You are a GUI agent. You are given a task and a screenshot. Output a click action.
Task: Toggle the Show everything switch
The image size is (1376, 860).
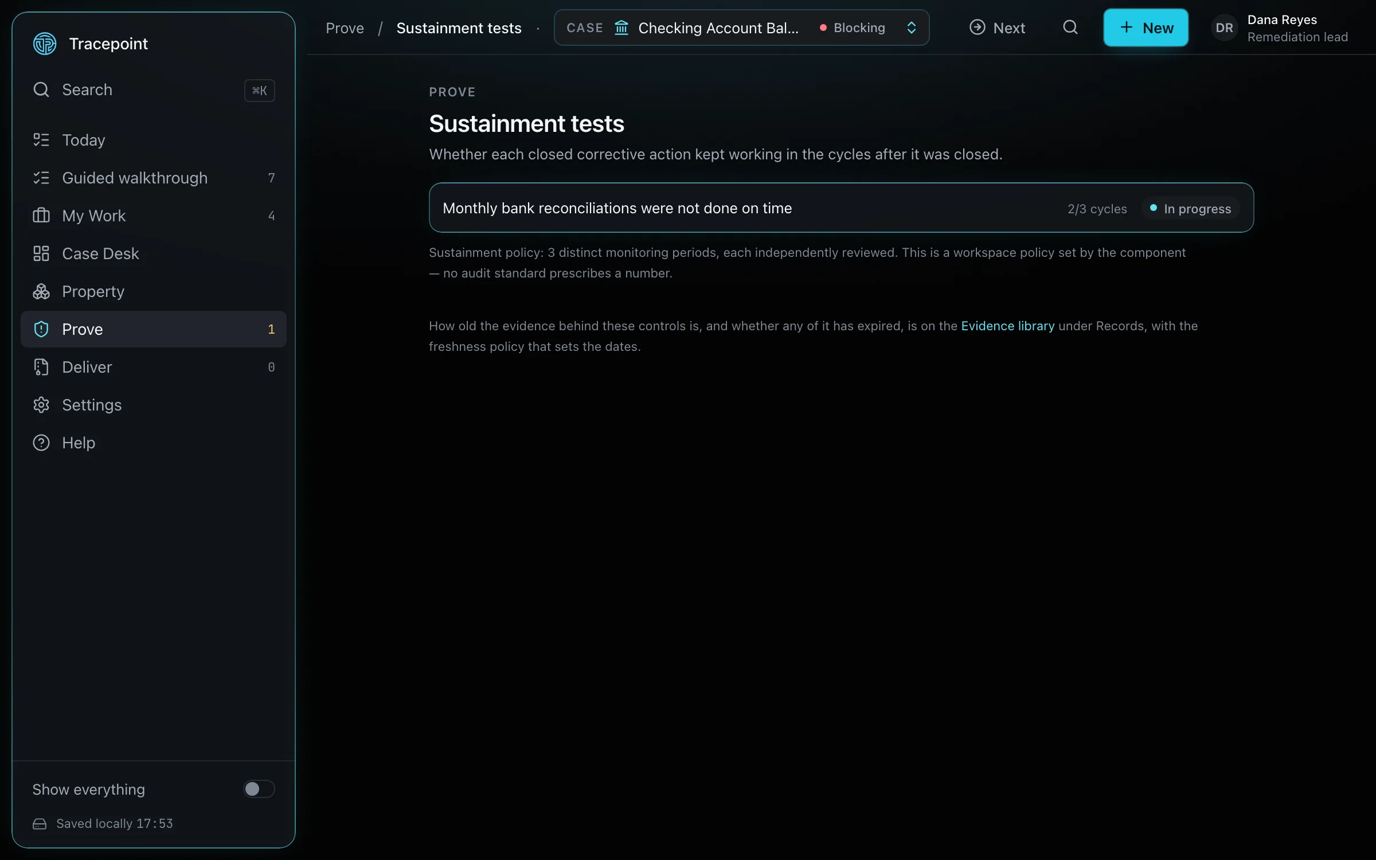tap(259, 789)
